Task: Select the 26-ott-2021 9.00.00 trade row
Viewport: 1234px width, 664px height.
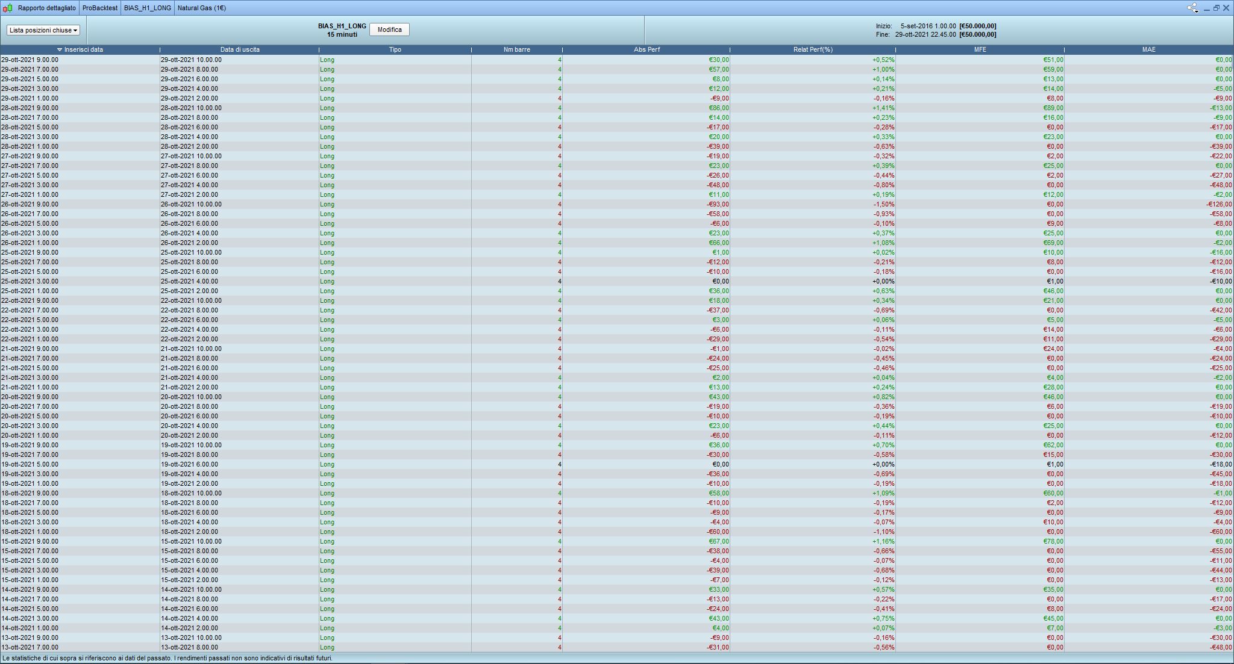Action: [x=30, y=204]
